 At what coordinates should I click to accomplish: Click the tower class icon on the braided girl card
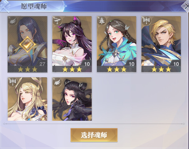[x=102, y=21]
